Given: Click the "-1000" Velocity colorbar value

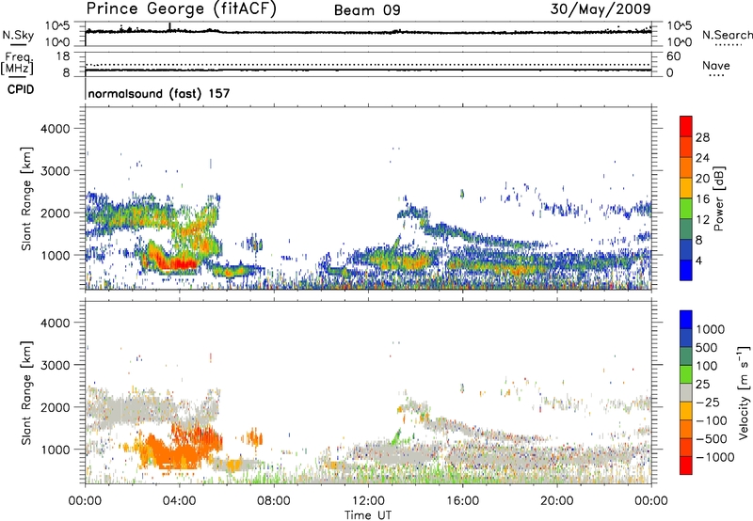Looking at the screenshot, I should [x=715, y=457].
